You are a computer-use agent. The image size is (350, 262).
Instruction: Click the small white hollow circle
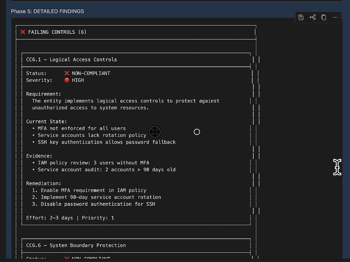coord(197,132)
